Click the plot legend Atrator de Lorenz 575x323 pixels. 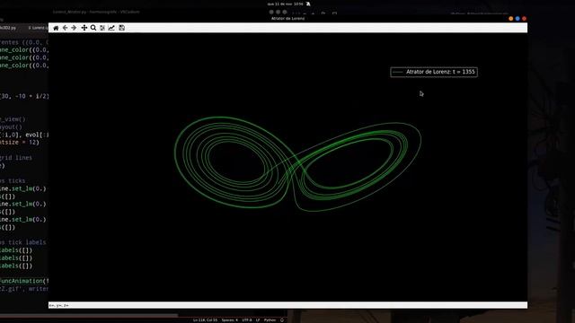tap(434, 72)
